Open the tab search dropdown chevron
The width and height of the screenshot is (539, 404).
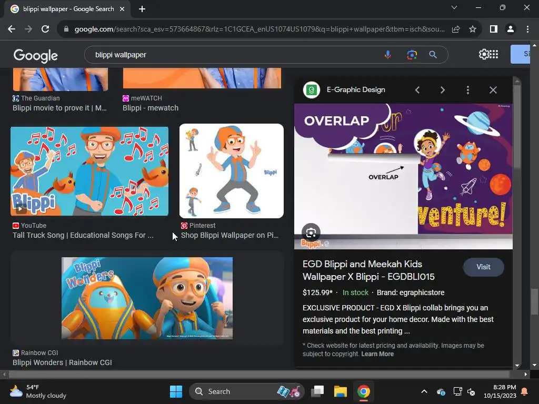[x=454, y=7]
